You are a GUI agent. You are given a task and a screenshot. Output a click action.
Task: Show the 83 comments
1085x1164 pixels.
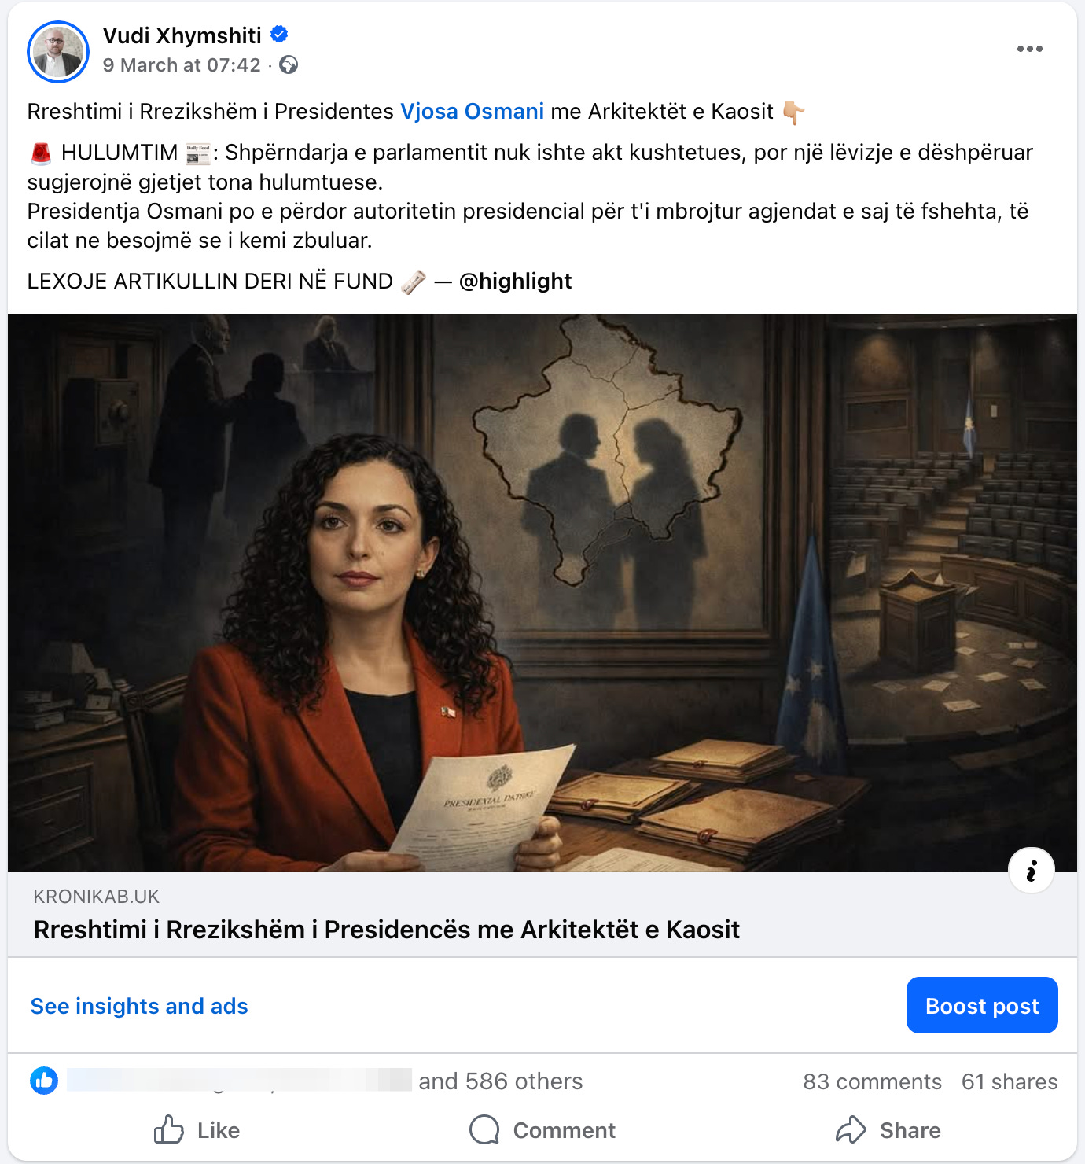[x=872, y=1081]
